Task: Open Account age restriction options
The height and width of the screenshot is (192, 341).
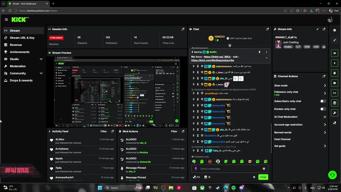Action: (300, 125)
